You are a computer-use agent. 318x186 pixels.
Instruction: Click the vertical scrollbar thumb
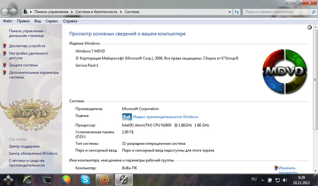pos(316,80)
